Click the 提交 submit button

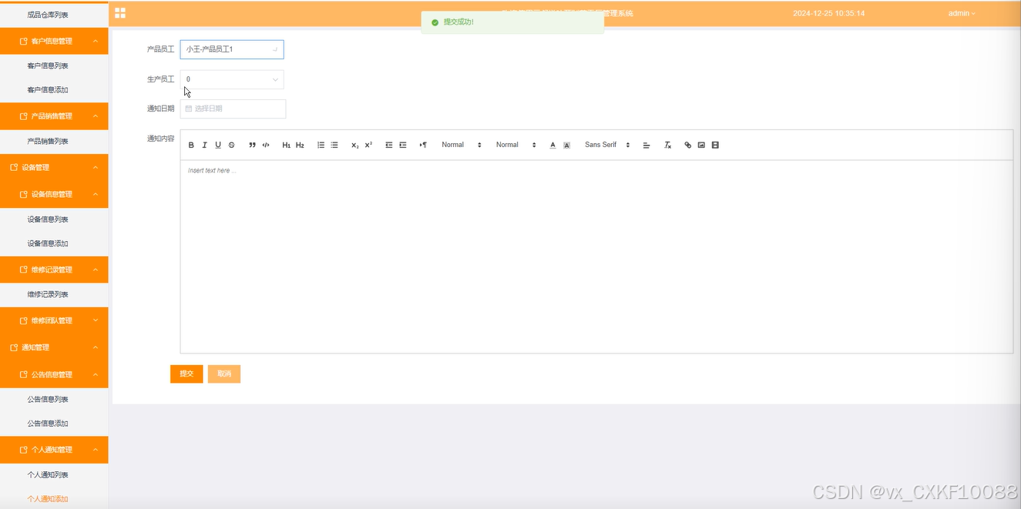(x=186, y=373)
